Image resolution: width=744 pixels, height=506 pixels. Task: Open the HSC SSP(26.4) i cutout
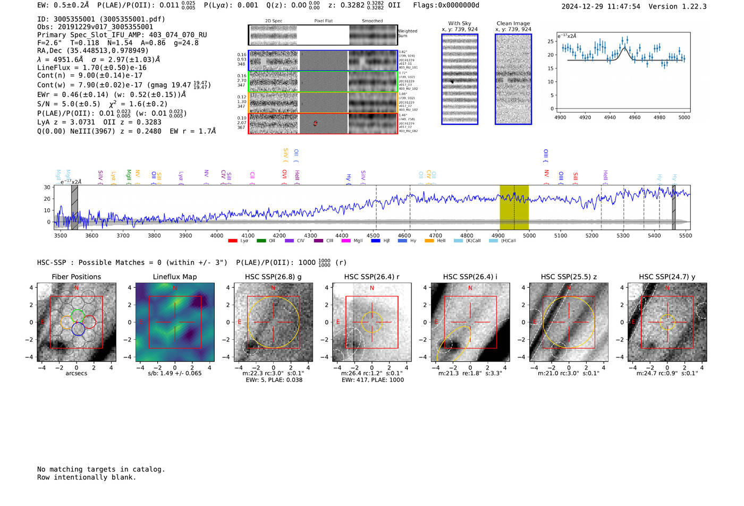click(x=470, y=322)
